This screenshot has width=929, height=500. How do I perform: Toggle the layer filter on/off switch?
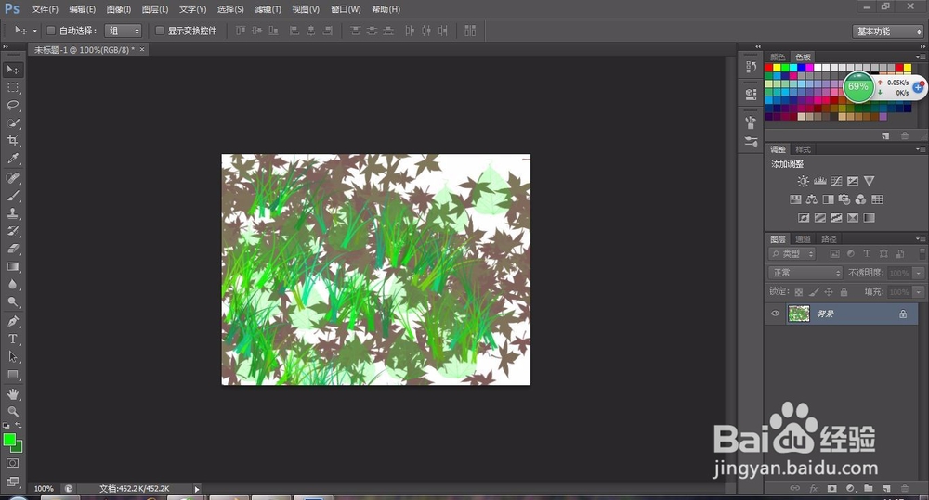coord(922,254)
